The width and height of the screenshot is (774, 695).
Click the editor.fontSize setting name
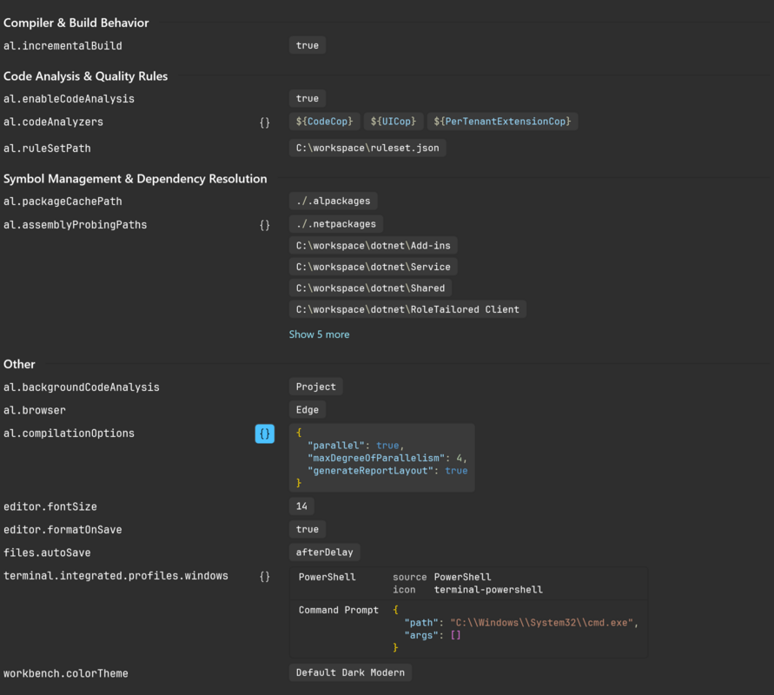tap(50, 507)
